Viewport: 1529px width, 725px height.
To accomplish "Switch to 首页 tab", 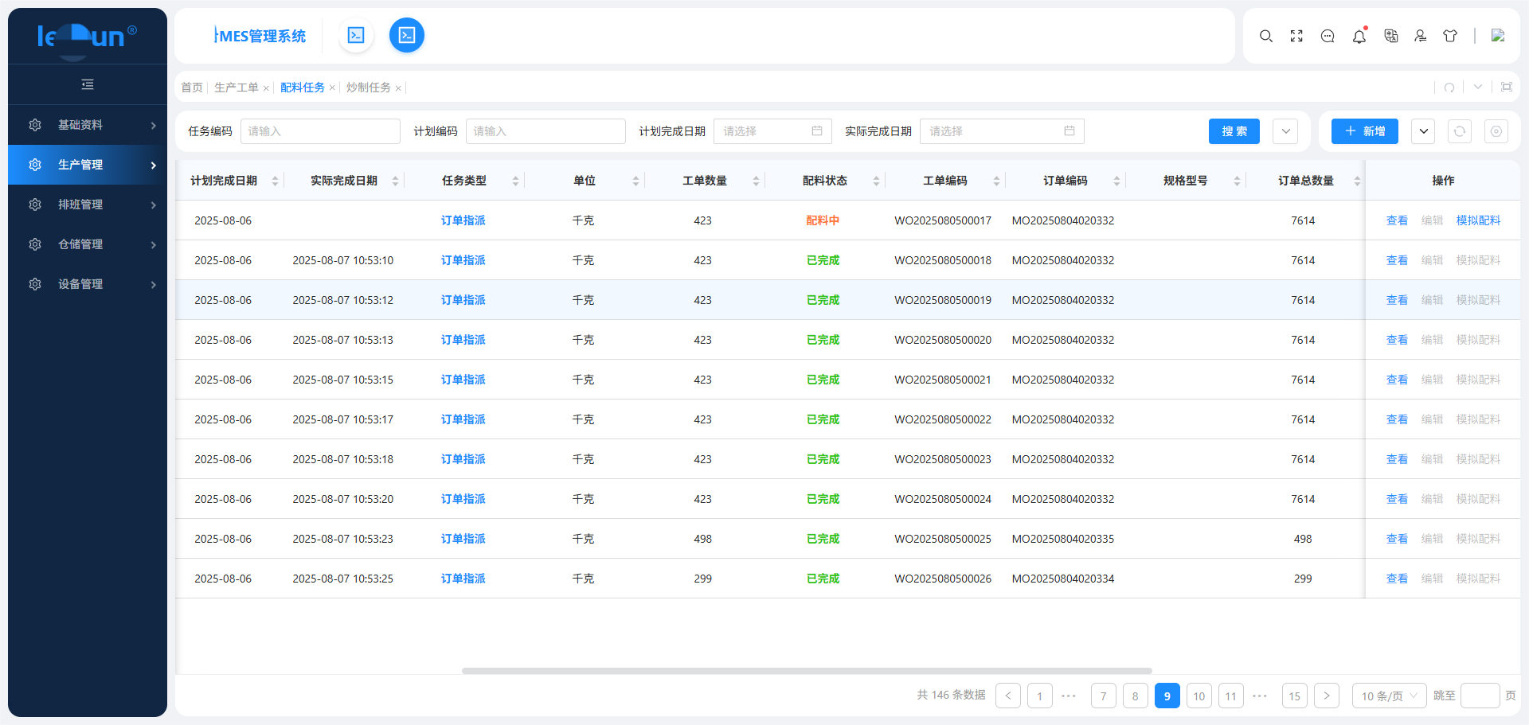I will [x=192, y=88].
